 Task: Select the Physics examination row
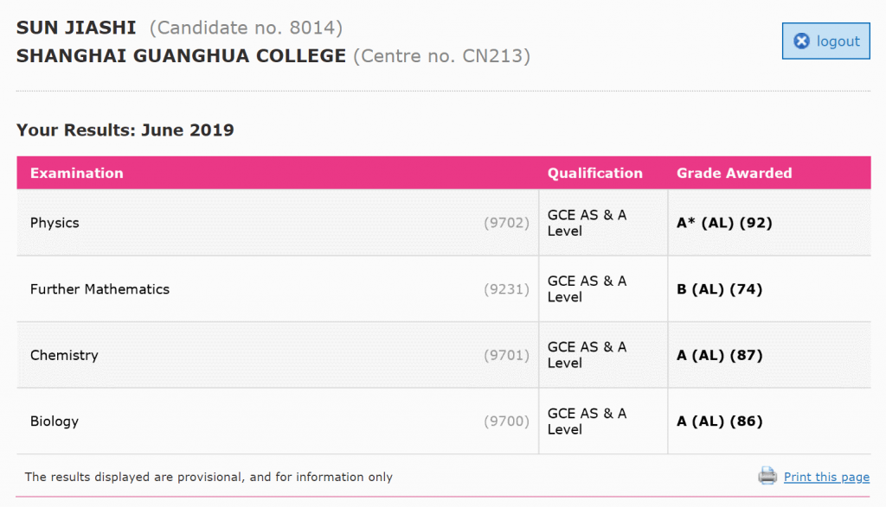pos(444,223)
